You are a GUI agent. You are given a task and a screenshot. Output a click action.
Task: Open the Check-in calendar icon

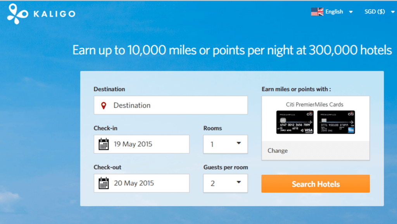pyautogui.click(x=104, y=144)
